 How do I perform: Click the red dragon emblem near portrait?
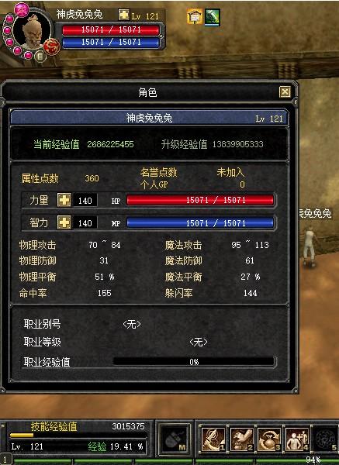pos(52,46)
